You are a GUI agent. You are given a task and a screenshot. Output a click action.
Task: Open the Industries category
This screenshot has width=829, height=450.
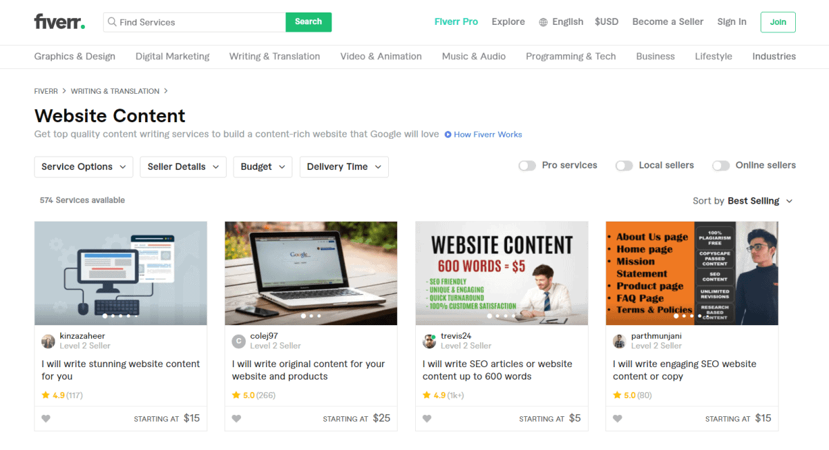[774, 57]
